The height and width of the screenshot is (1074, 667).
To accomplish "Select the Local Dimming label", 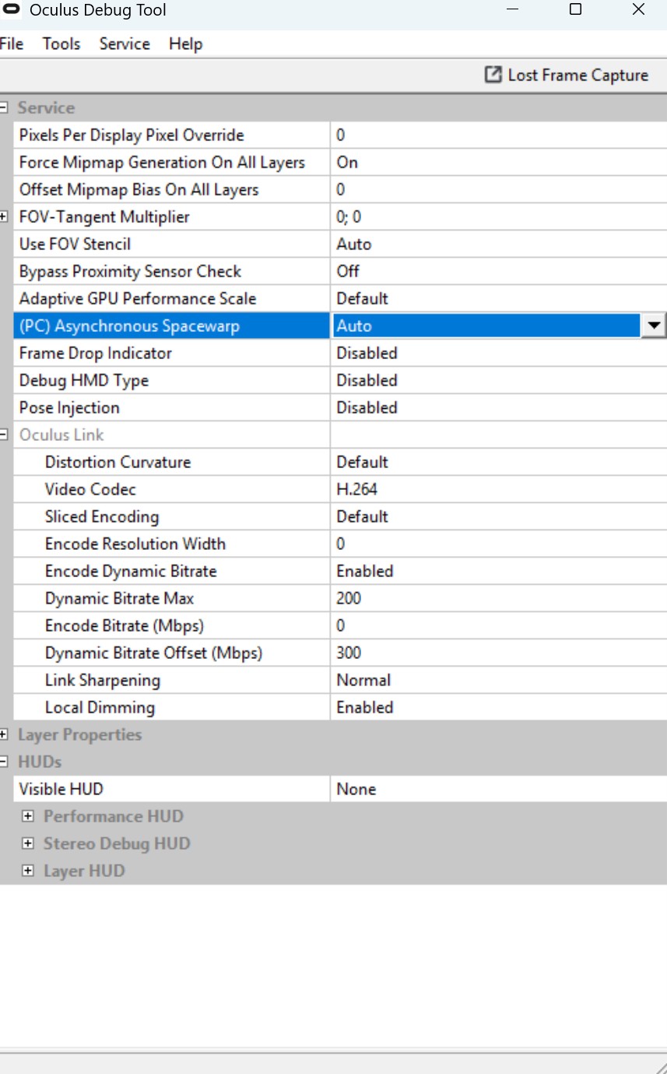I will [x=100, y=707].
